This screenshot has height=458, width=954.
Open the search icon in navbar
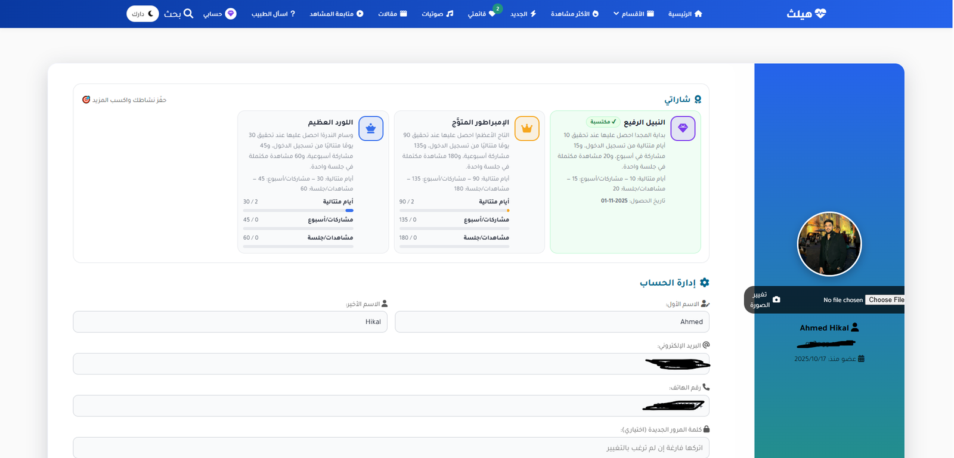pyautogui.click(x=188, y=13)
